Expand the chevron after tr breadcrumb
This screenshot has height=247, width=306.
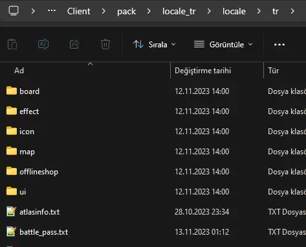click(x=292, y=11)
